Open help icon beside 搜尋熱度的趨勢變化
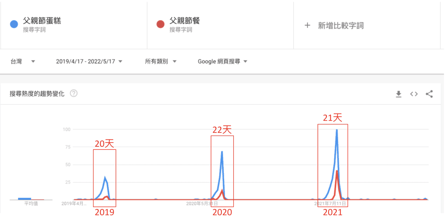 (74, 94)
